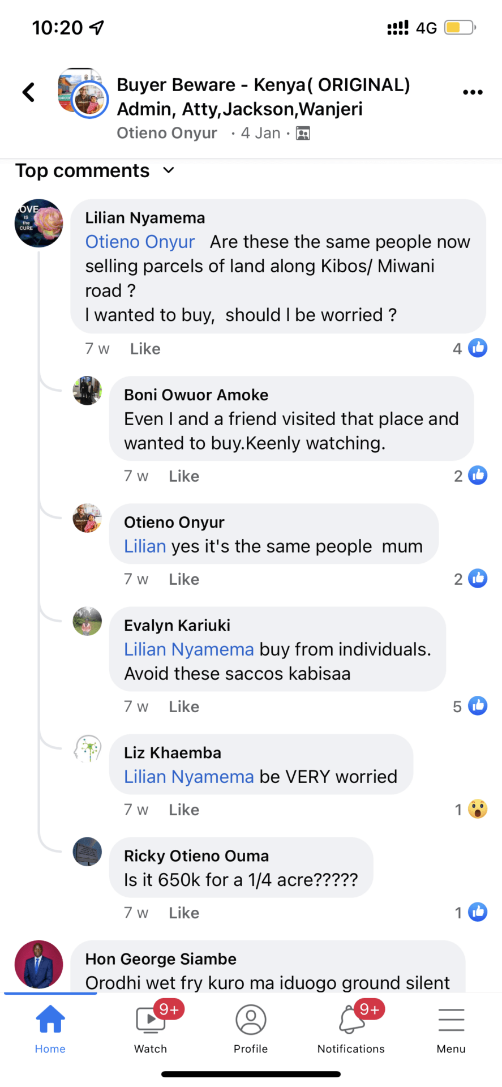Like Ricky Otieno Ouma's reply
The width and height of the screenshot is (502, 1087).
(x=184, y=913)
